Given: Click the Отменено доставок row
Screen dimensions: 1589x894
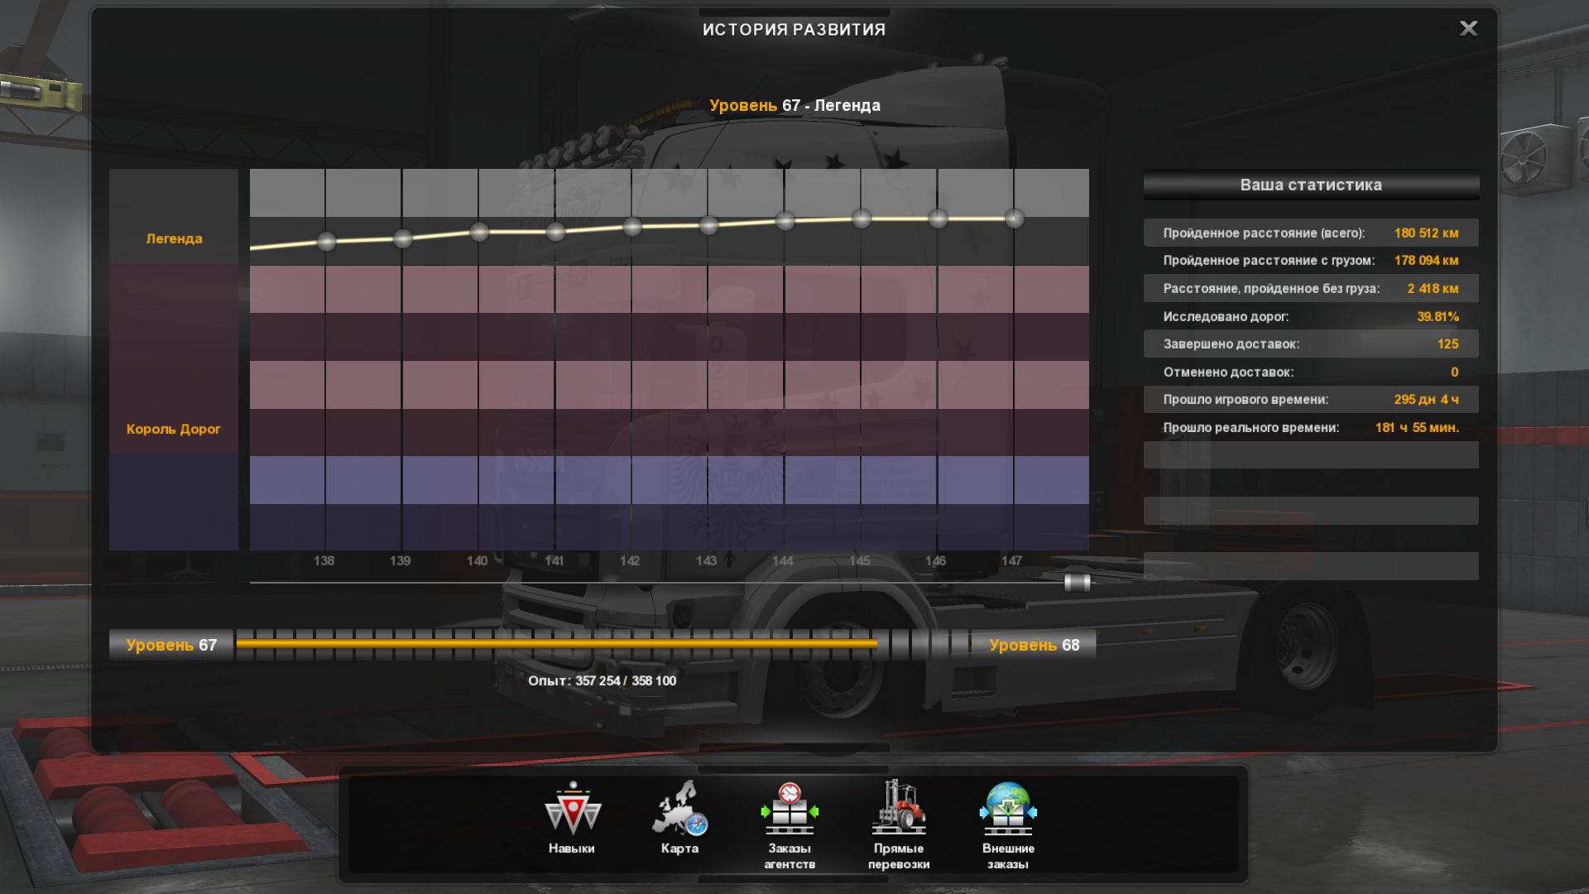Looking at the screenshot, I should (1311, 372).
